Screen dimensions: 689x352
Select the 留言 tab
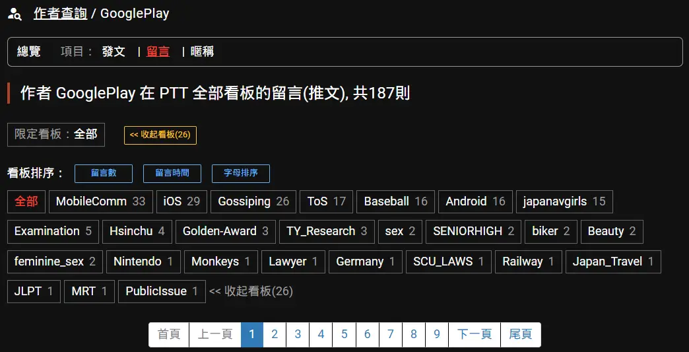[x=158, y=52]
